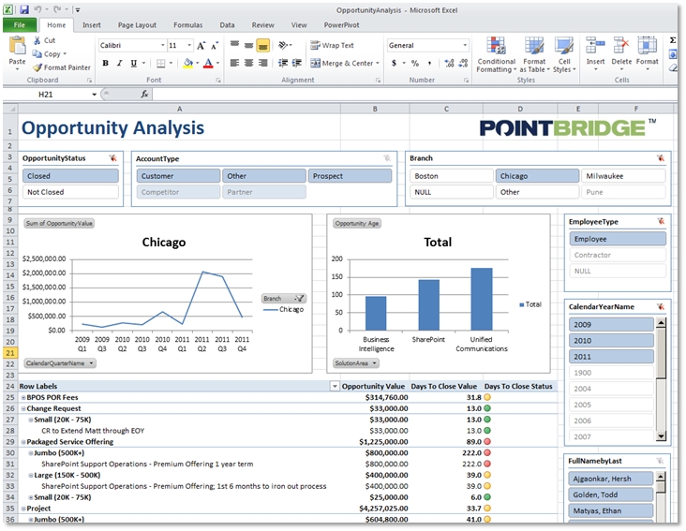
Task: Open the font size dropdown
Action: [x=189, y=46]
